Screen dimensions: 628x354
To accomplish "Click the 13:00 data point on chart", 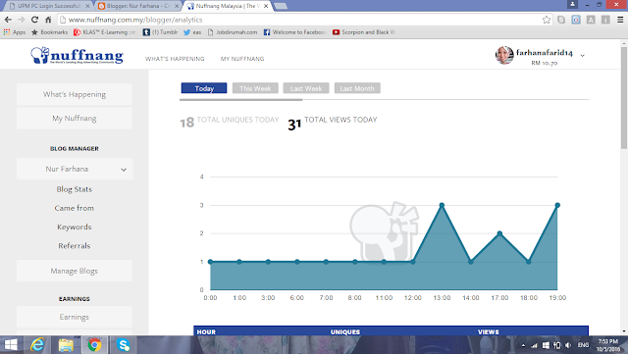I will coord(442,205).
